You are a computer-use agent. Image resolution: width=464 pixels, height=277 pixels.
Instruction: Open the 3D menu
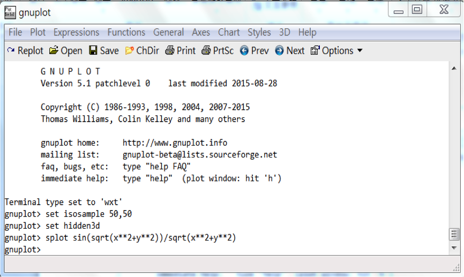coord(285,33)
